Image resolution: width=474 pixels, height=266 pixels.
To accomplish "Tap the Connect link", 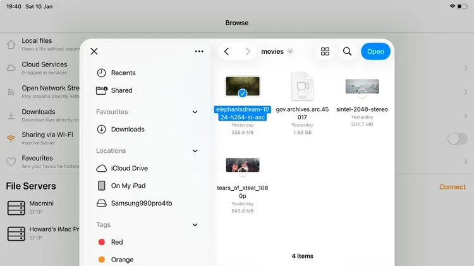I will coord(452,187).
